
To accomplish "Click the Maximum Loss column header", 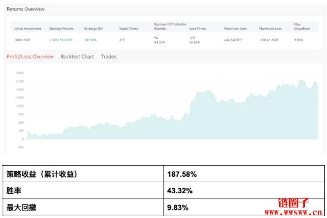I will click(270, 29).
